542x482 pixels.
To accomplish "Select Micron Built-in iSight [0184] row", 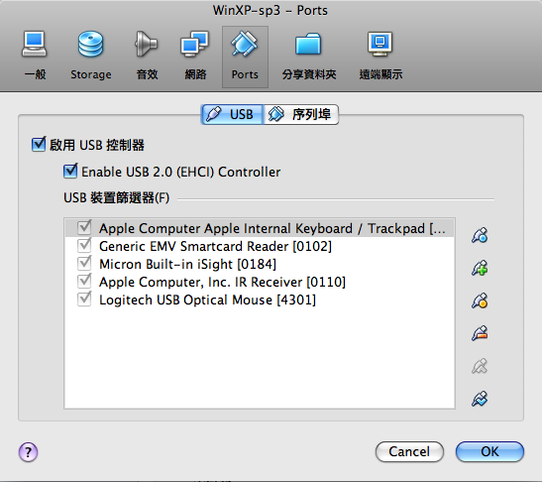I will [260, 264].
